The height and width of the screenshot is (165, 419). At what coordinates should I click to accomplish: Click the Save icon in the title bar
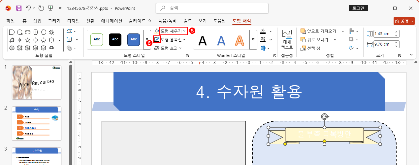tap(19, 8)
